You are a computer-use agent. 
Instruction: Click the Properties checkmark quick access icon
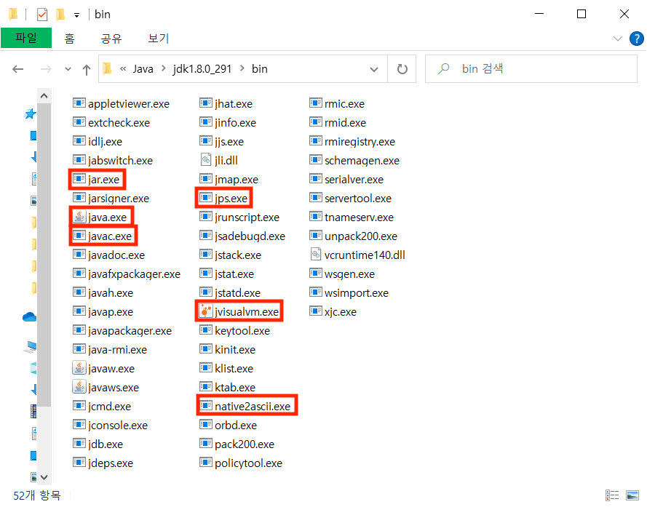[x=42, y=15]
